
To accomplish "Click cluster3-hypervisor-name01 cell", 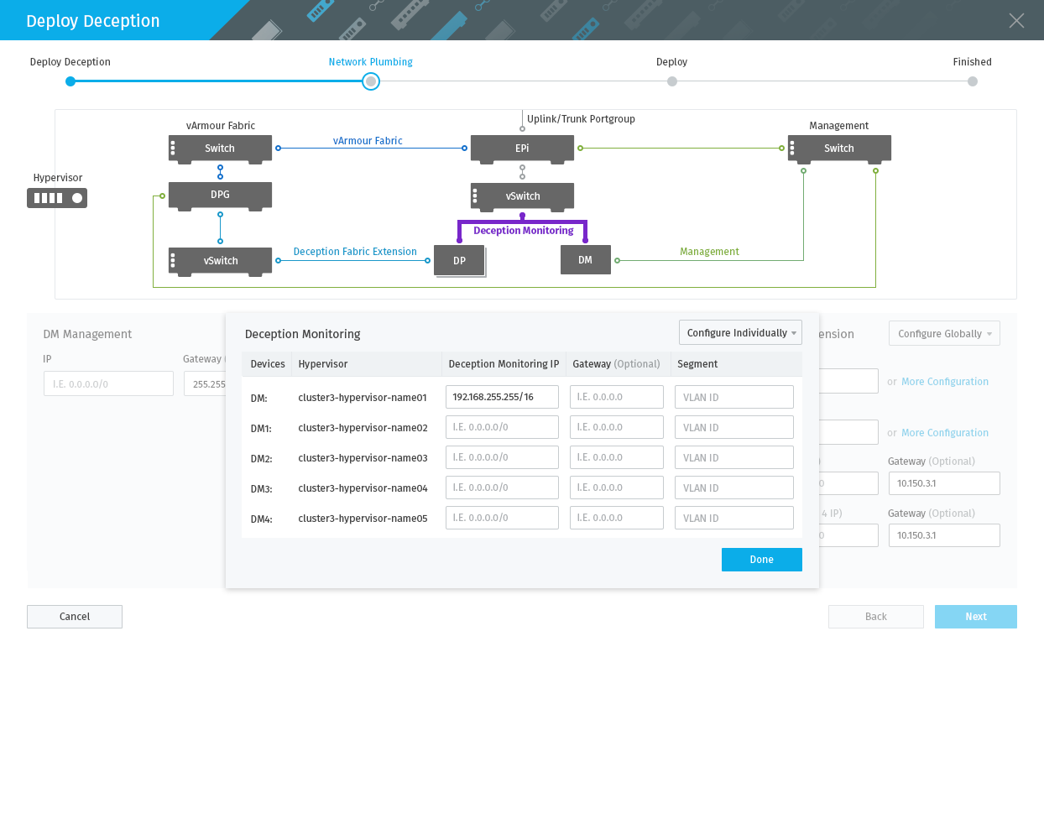I will pos(363,398).
